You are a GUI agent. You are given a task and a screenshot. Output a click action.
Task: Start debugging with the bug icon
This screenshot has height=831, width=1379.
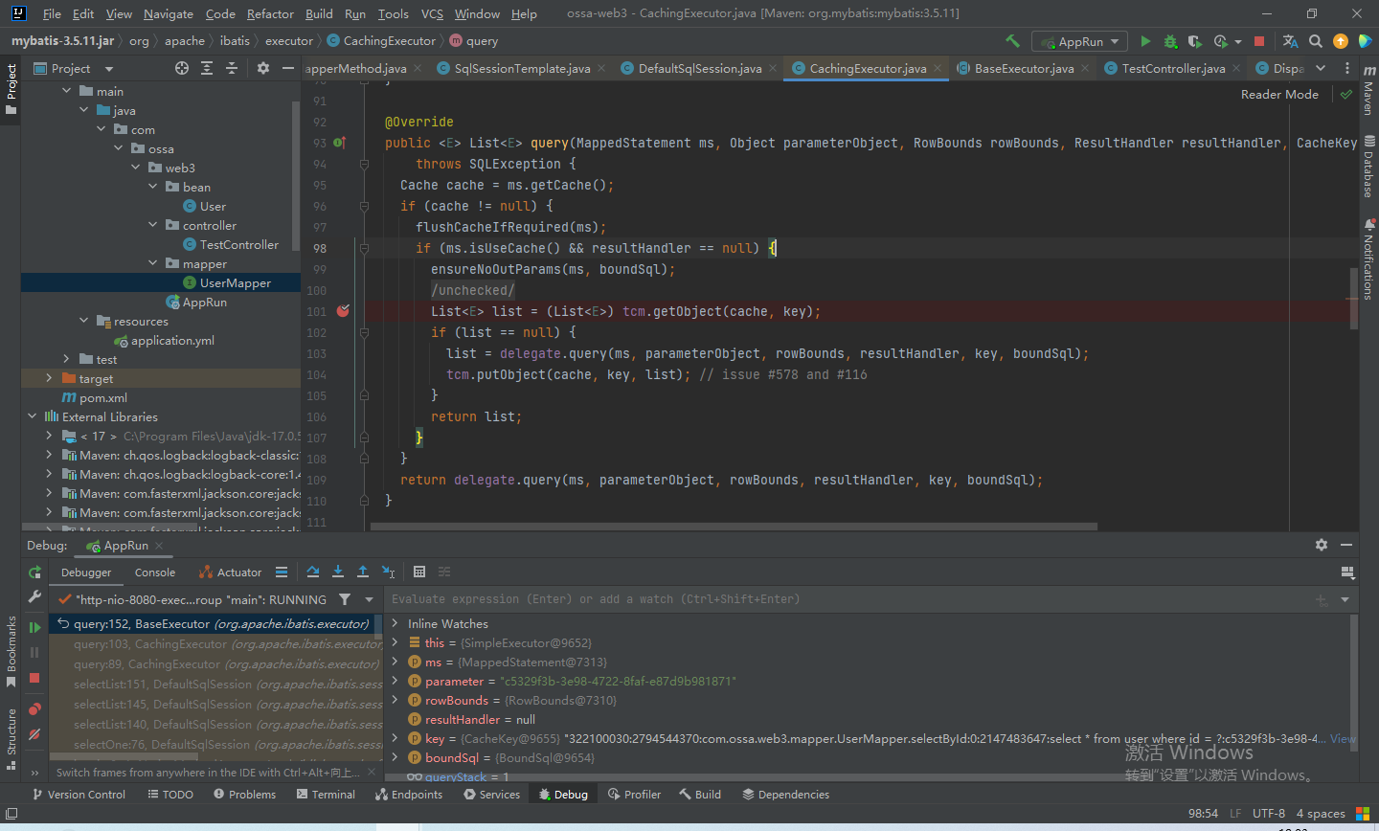pyautogui.click(x=1170, y=41)
